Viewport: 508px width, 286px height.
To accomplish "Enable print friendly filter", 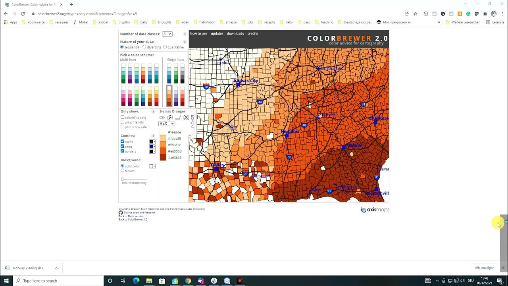I will tap(122, 122).
